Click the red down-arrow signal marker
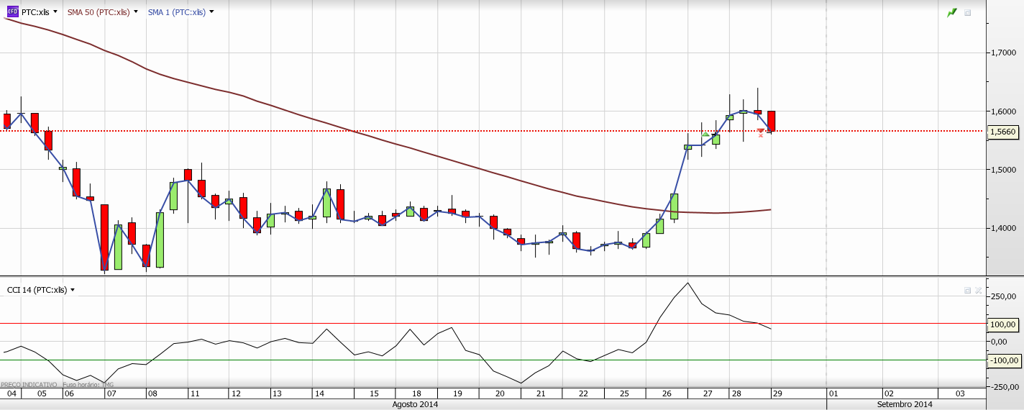 pos(760,133)
